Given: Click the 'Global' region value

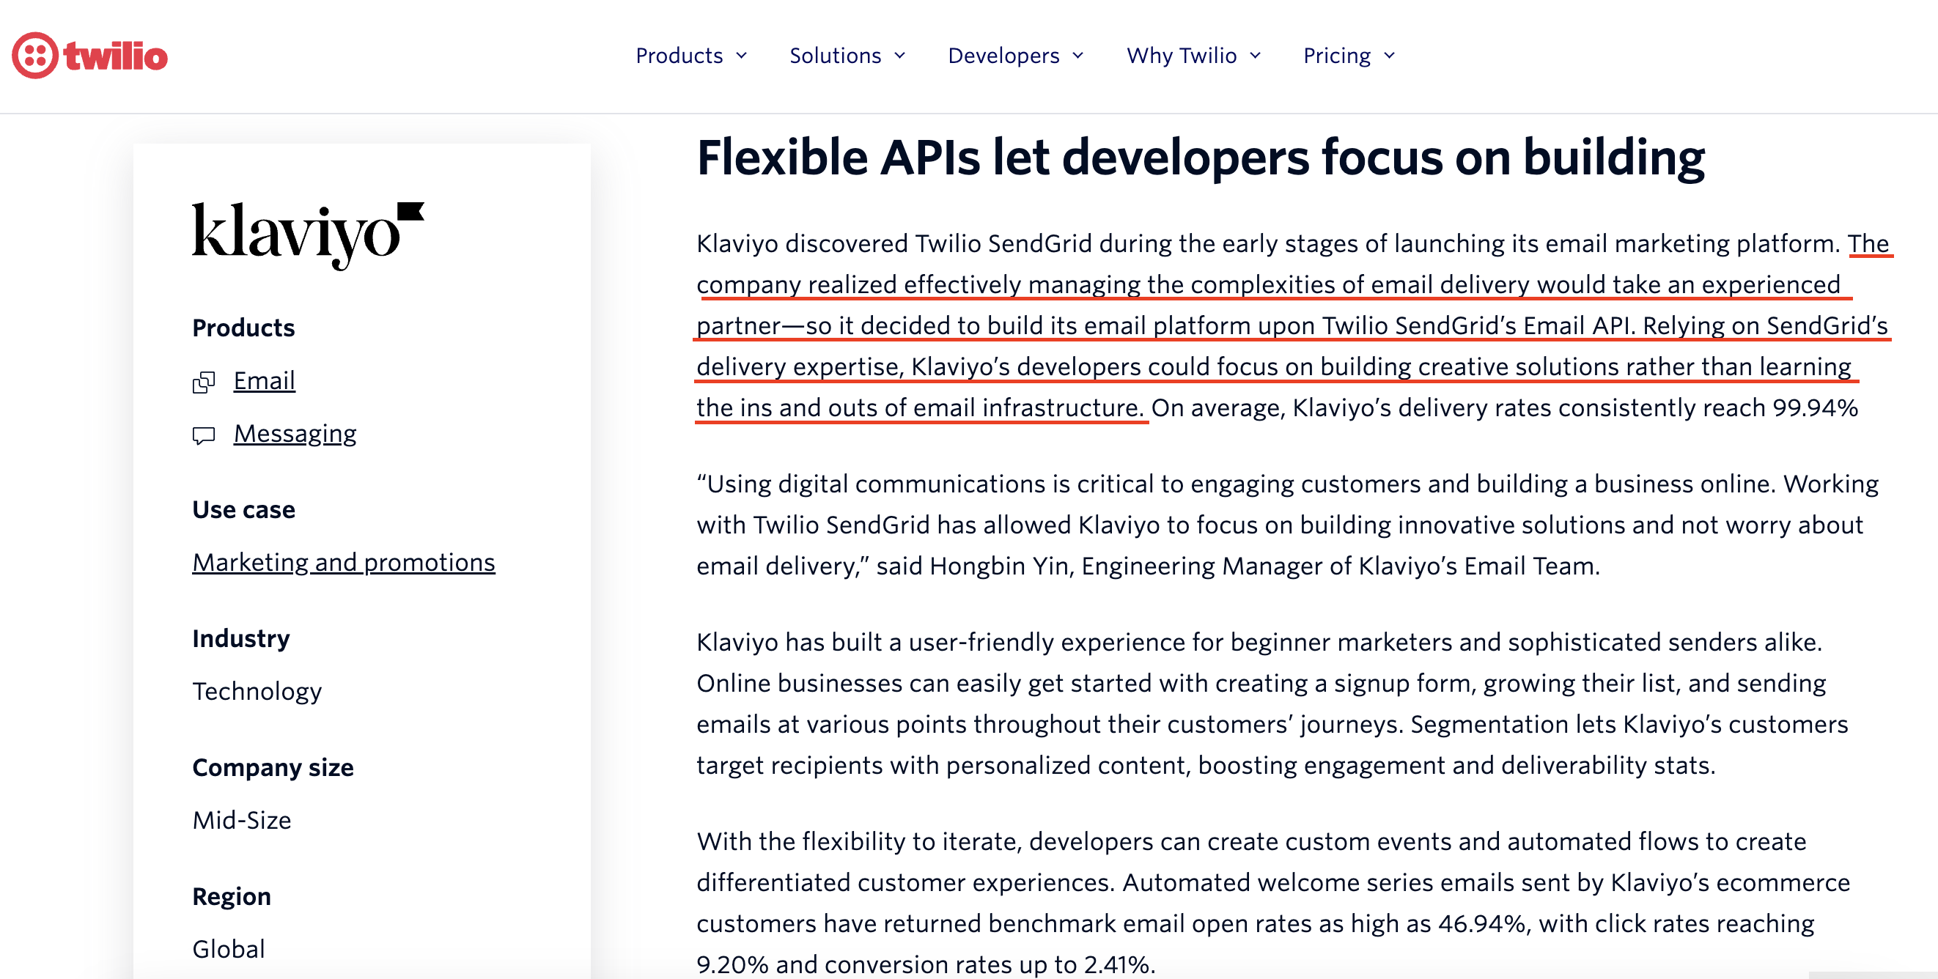Looking at the screenshot, I should [x=229, y=949].
